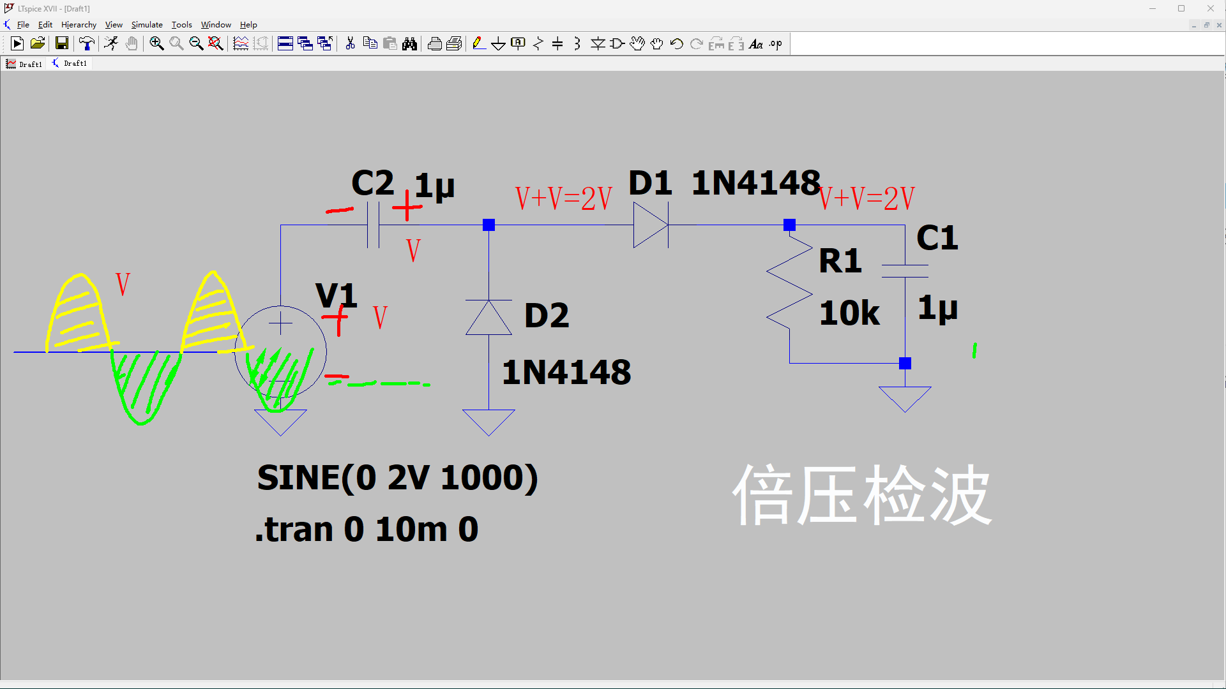1226x689 pixels.
Task: Place a Ground symbol
Action: coord(498,43)
